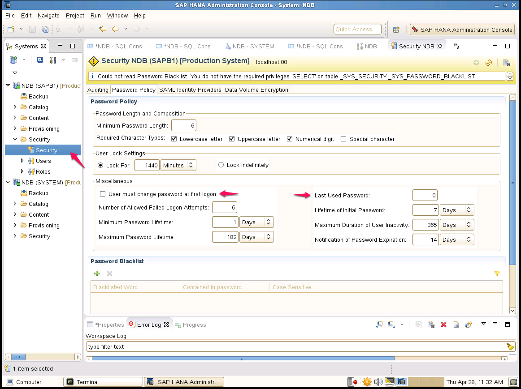Check User must change password at first logon
The image size is (521, 389).
click(103, 194)
